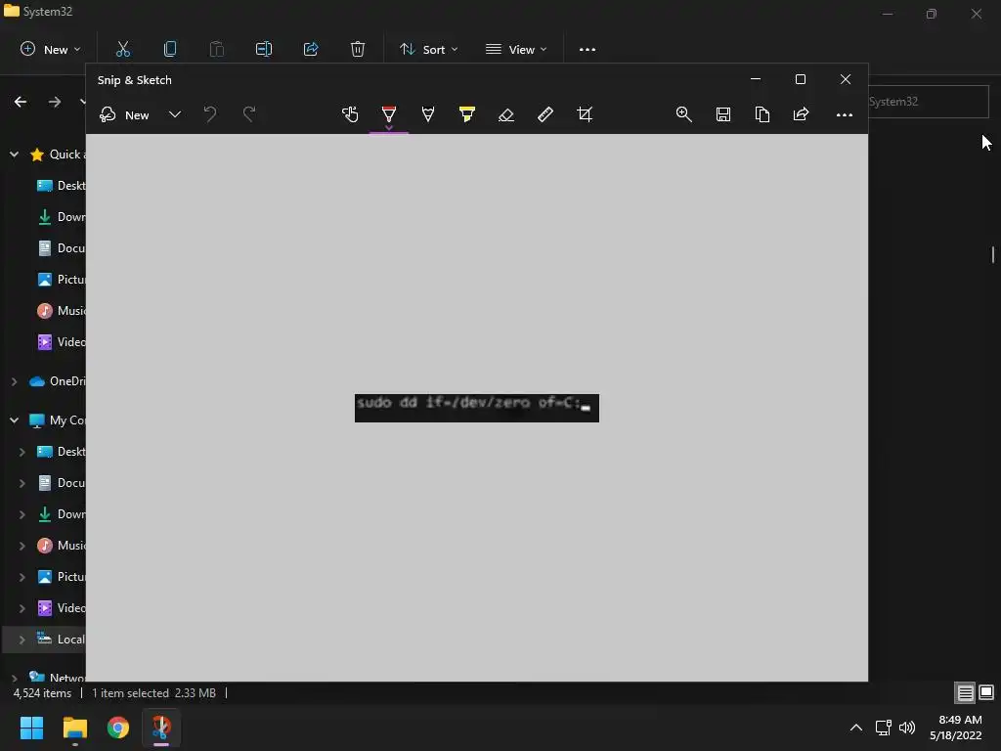
Task: Go back in File Explorer
Action: pos(21,102)
